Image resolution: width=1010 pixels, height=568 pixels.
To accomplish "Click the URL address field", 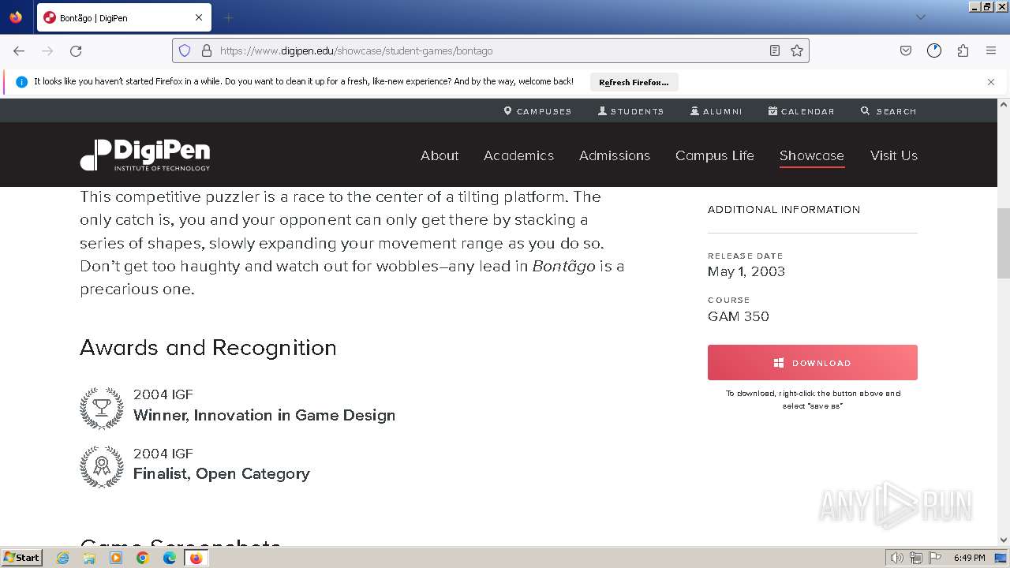I will coord(489,50).
